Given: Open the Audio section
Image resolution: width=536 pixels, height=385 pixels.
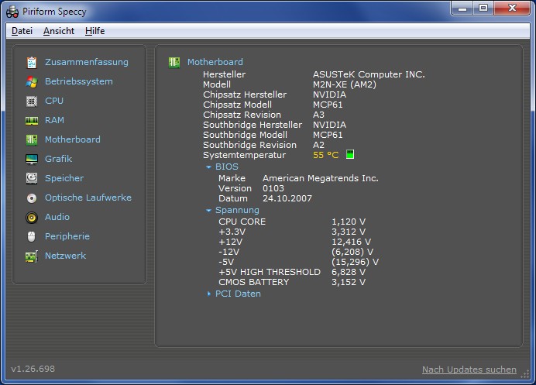Looking at the screenshot, I should 57,217.
